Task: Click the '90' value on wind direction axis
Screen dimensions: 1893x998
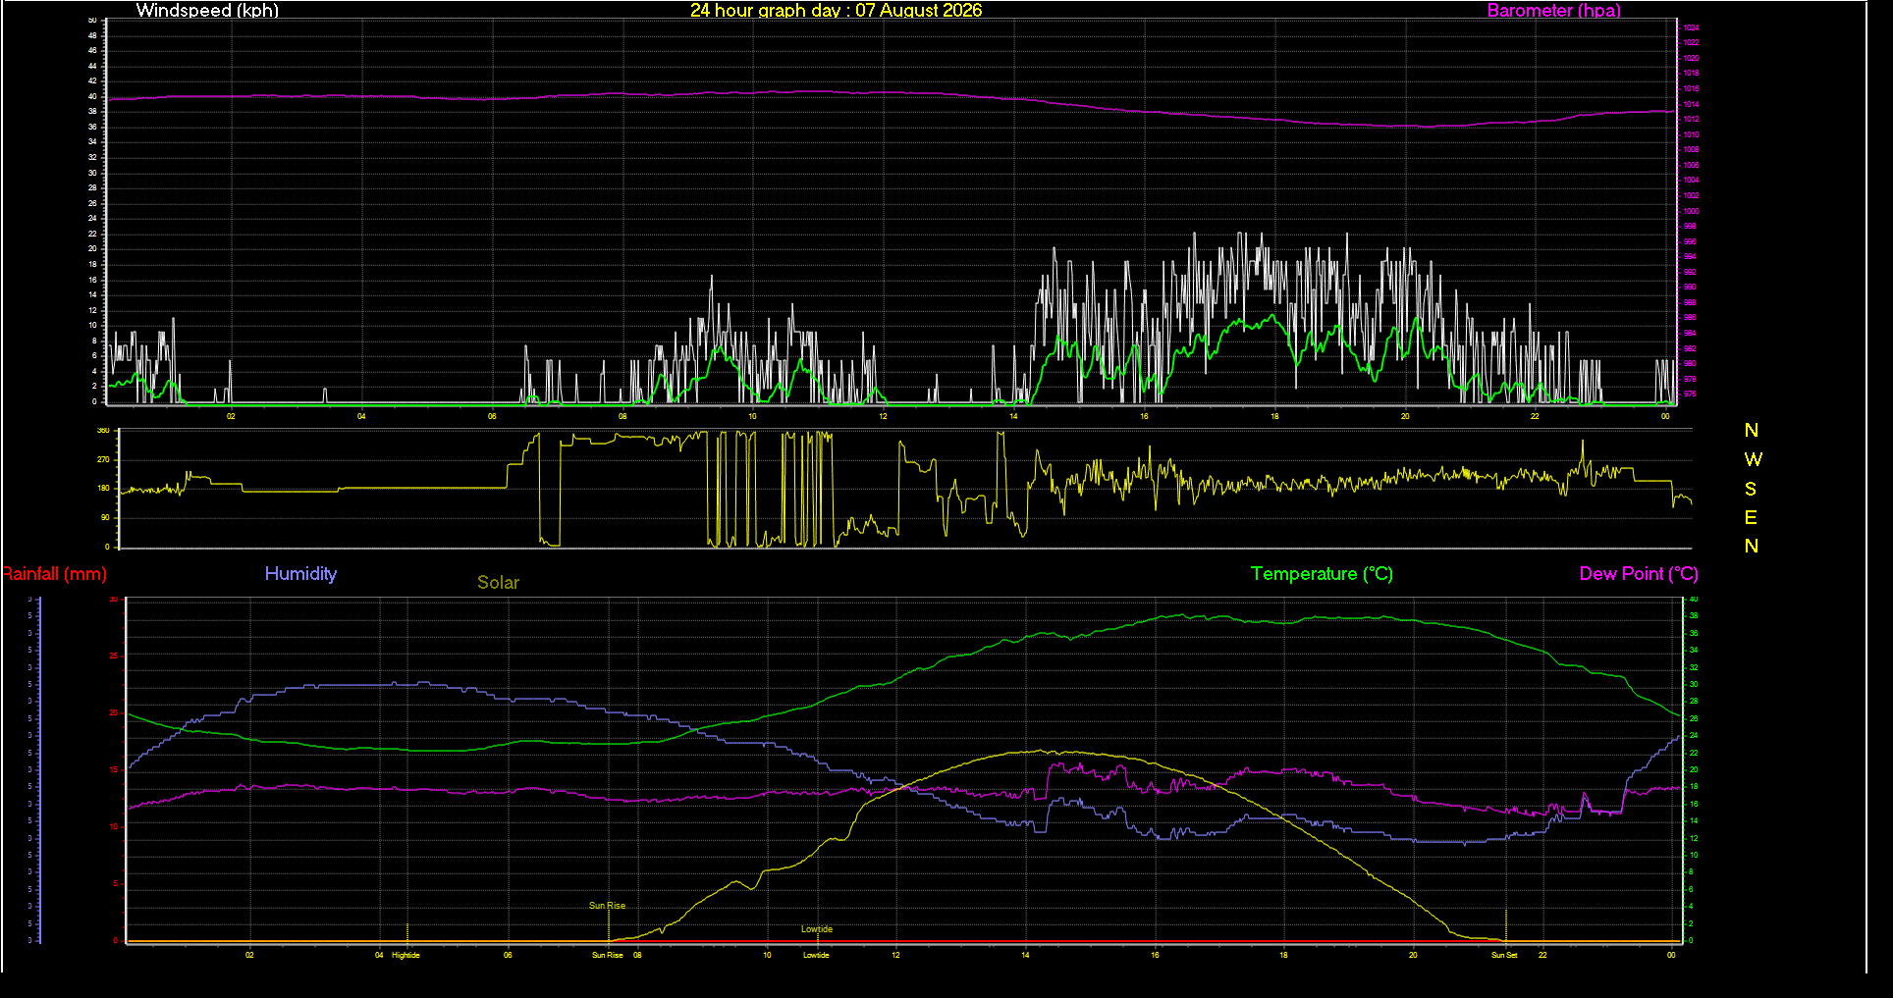Action: tap(105, 517)
